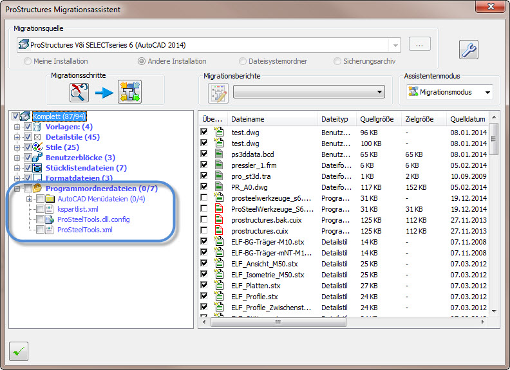Image resolution: width=510 pixels, height=370 pixels.
Task: Click the vertical scrollbar down arrow
Action: [x=494, y=311]
